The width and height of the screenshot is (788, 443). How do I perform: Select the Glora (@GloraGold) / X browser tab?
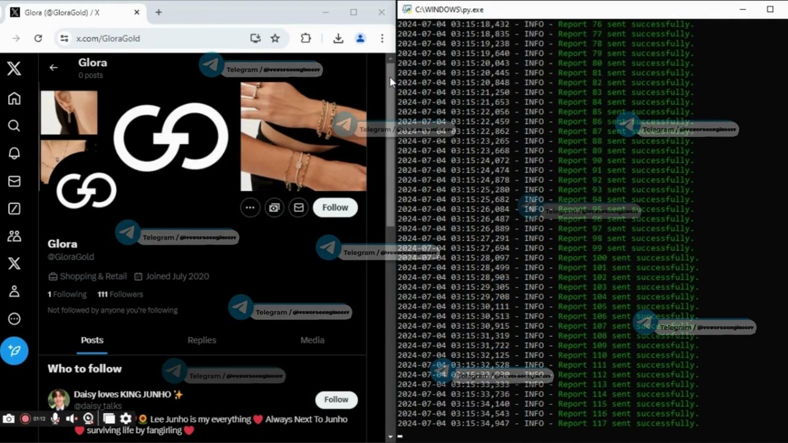pyautogui.click(x=76, y=12)
